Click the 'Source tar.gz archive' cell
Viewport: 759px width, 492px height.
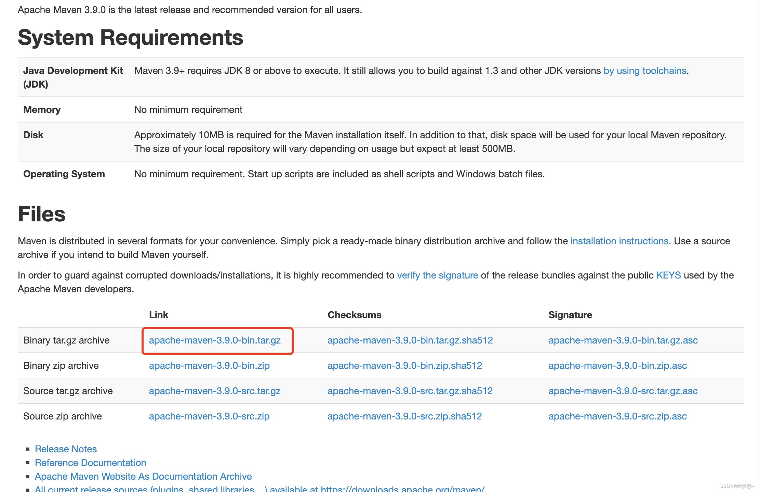tap(68, 391)
